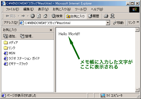
Task: Click the Print toolbar icon
Action: point(106,16)
